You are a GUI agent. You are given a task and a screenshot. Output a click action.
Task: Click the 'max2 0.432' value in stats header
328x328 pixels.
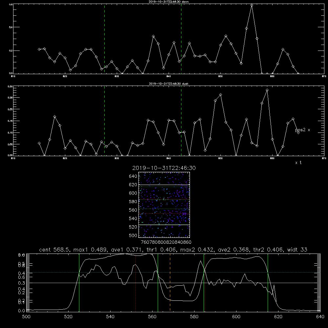pos(196,250)
